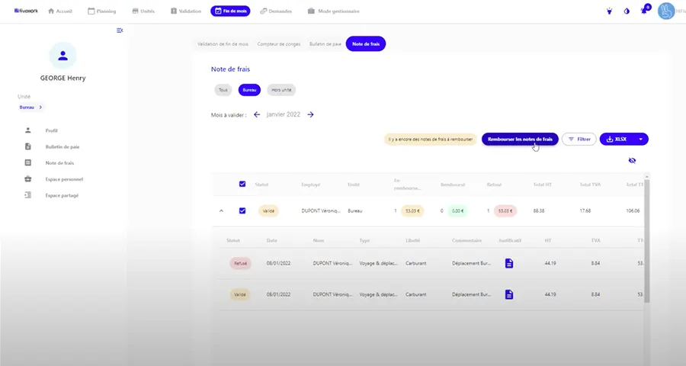Select the Fin de mois tab
This screenshot has width=686, height=366.
pos(230,11)
